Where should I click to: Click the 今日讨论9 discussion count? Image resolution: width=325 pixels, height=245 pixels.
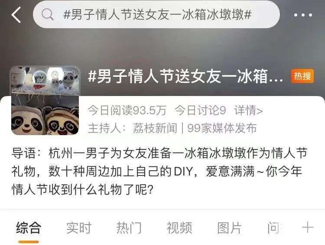coord(200,110)
